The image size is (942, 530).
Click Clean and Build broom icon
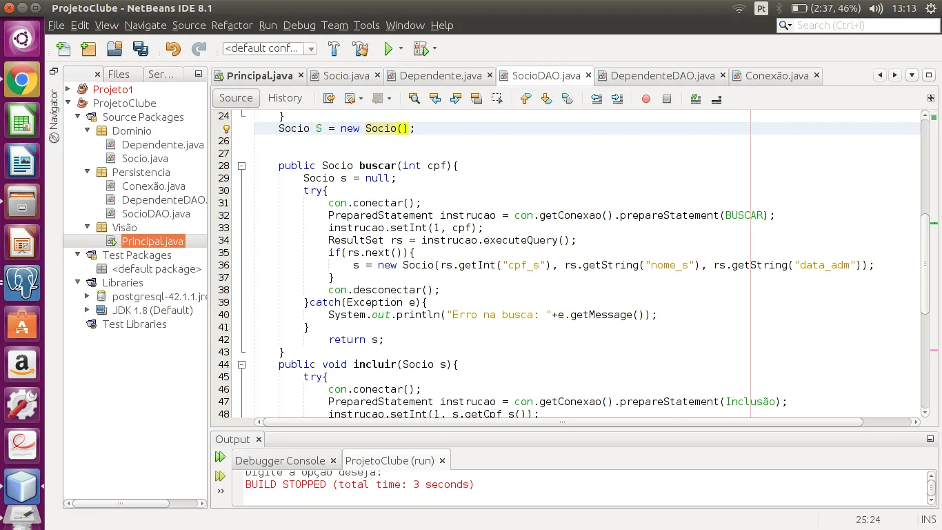click(x=360, y=49)
